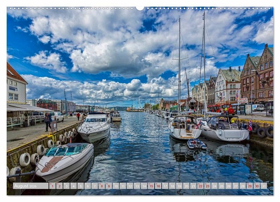Choose day 8 in the calendar strip
Image resolution: width=280 pixels, height=202 pixels.
coord(101,186)
